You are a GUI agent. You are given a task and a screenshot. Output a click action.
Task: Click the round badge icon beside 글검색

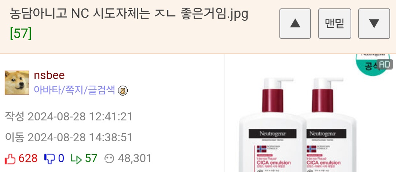123,90
